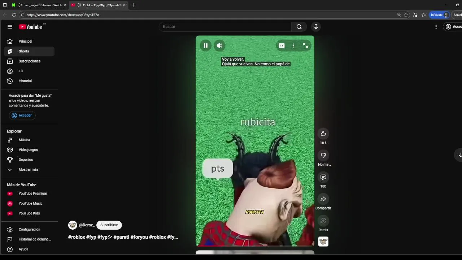
Task: View site information lock icon
Action: point(23,15)
